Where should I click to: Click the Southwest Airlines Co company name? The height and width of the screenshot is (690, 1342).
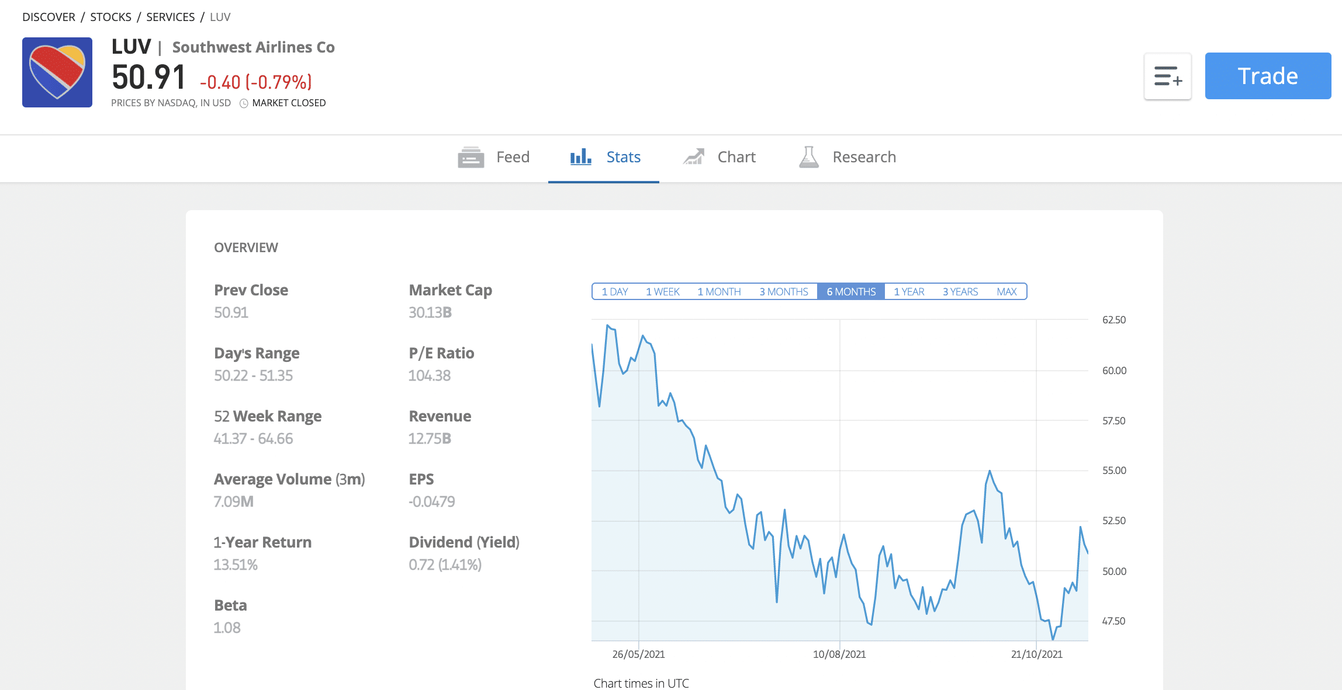coord(254,47)
